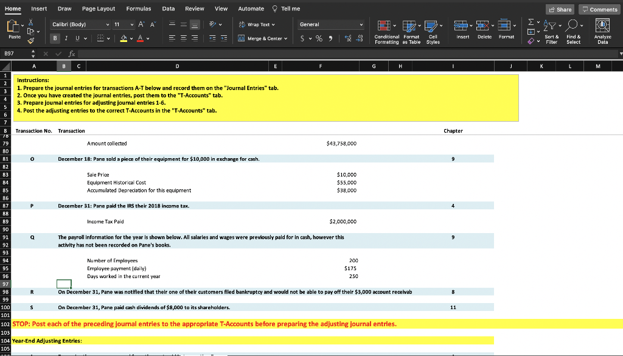Screen dimensions: 623x356
Task: Click the Share button
Action: pyautogui.click(x=560, y=9)
